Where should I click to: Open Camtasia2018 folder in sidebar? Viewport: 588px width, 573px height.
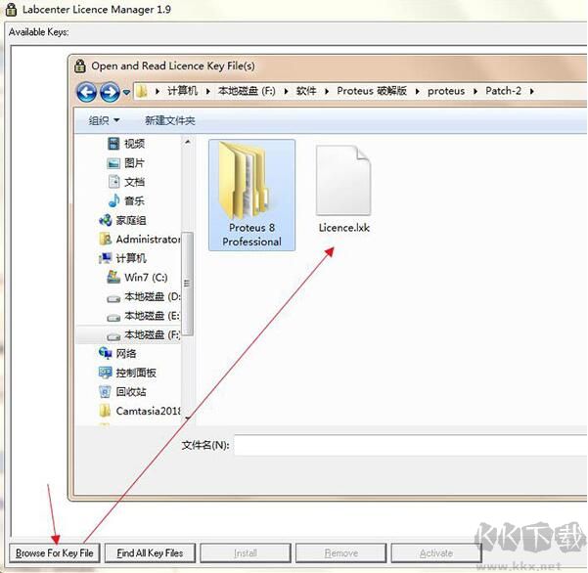(x=148, y=411)
